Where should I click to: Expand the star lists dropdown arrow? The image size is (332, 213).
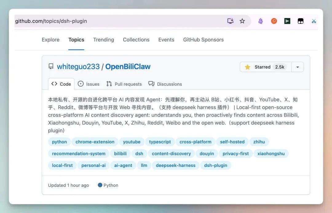tap(298, 67)
